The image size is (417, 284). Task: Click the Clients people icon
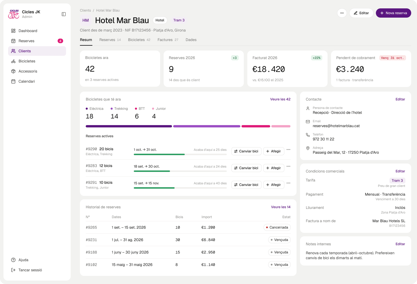click(13, 51)
